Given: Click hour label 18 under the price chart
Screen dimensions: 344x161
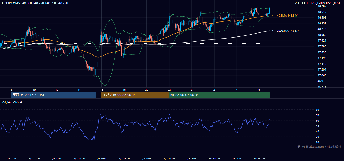Looking at the screenshot, I should pos(124,89).
